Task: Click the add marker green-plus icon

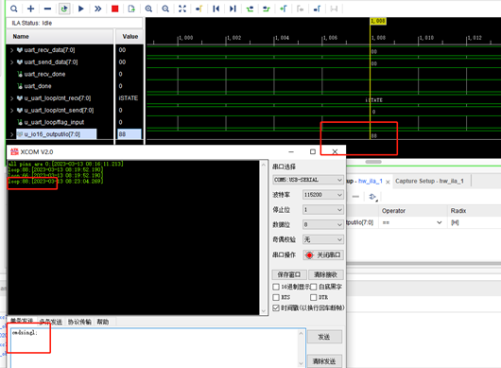Action: [284, 9]
